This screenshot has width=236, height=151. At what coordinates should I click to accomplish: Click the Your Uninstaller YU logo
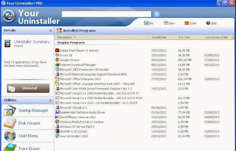point(8,16)
